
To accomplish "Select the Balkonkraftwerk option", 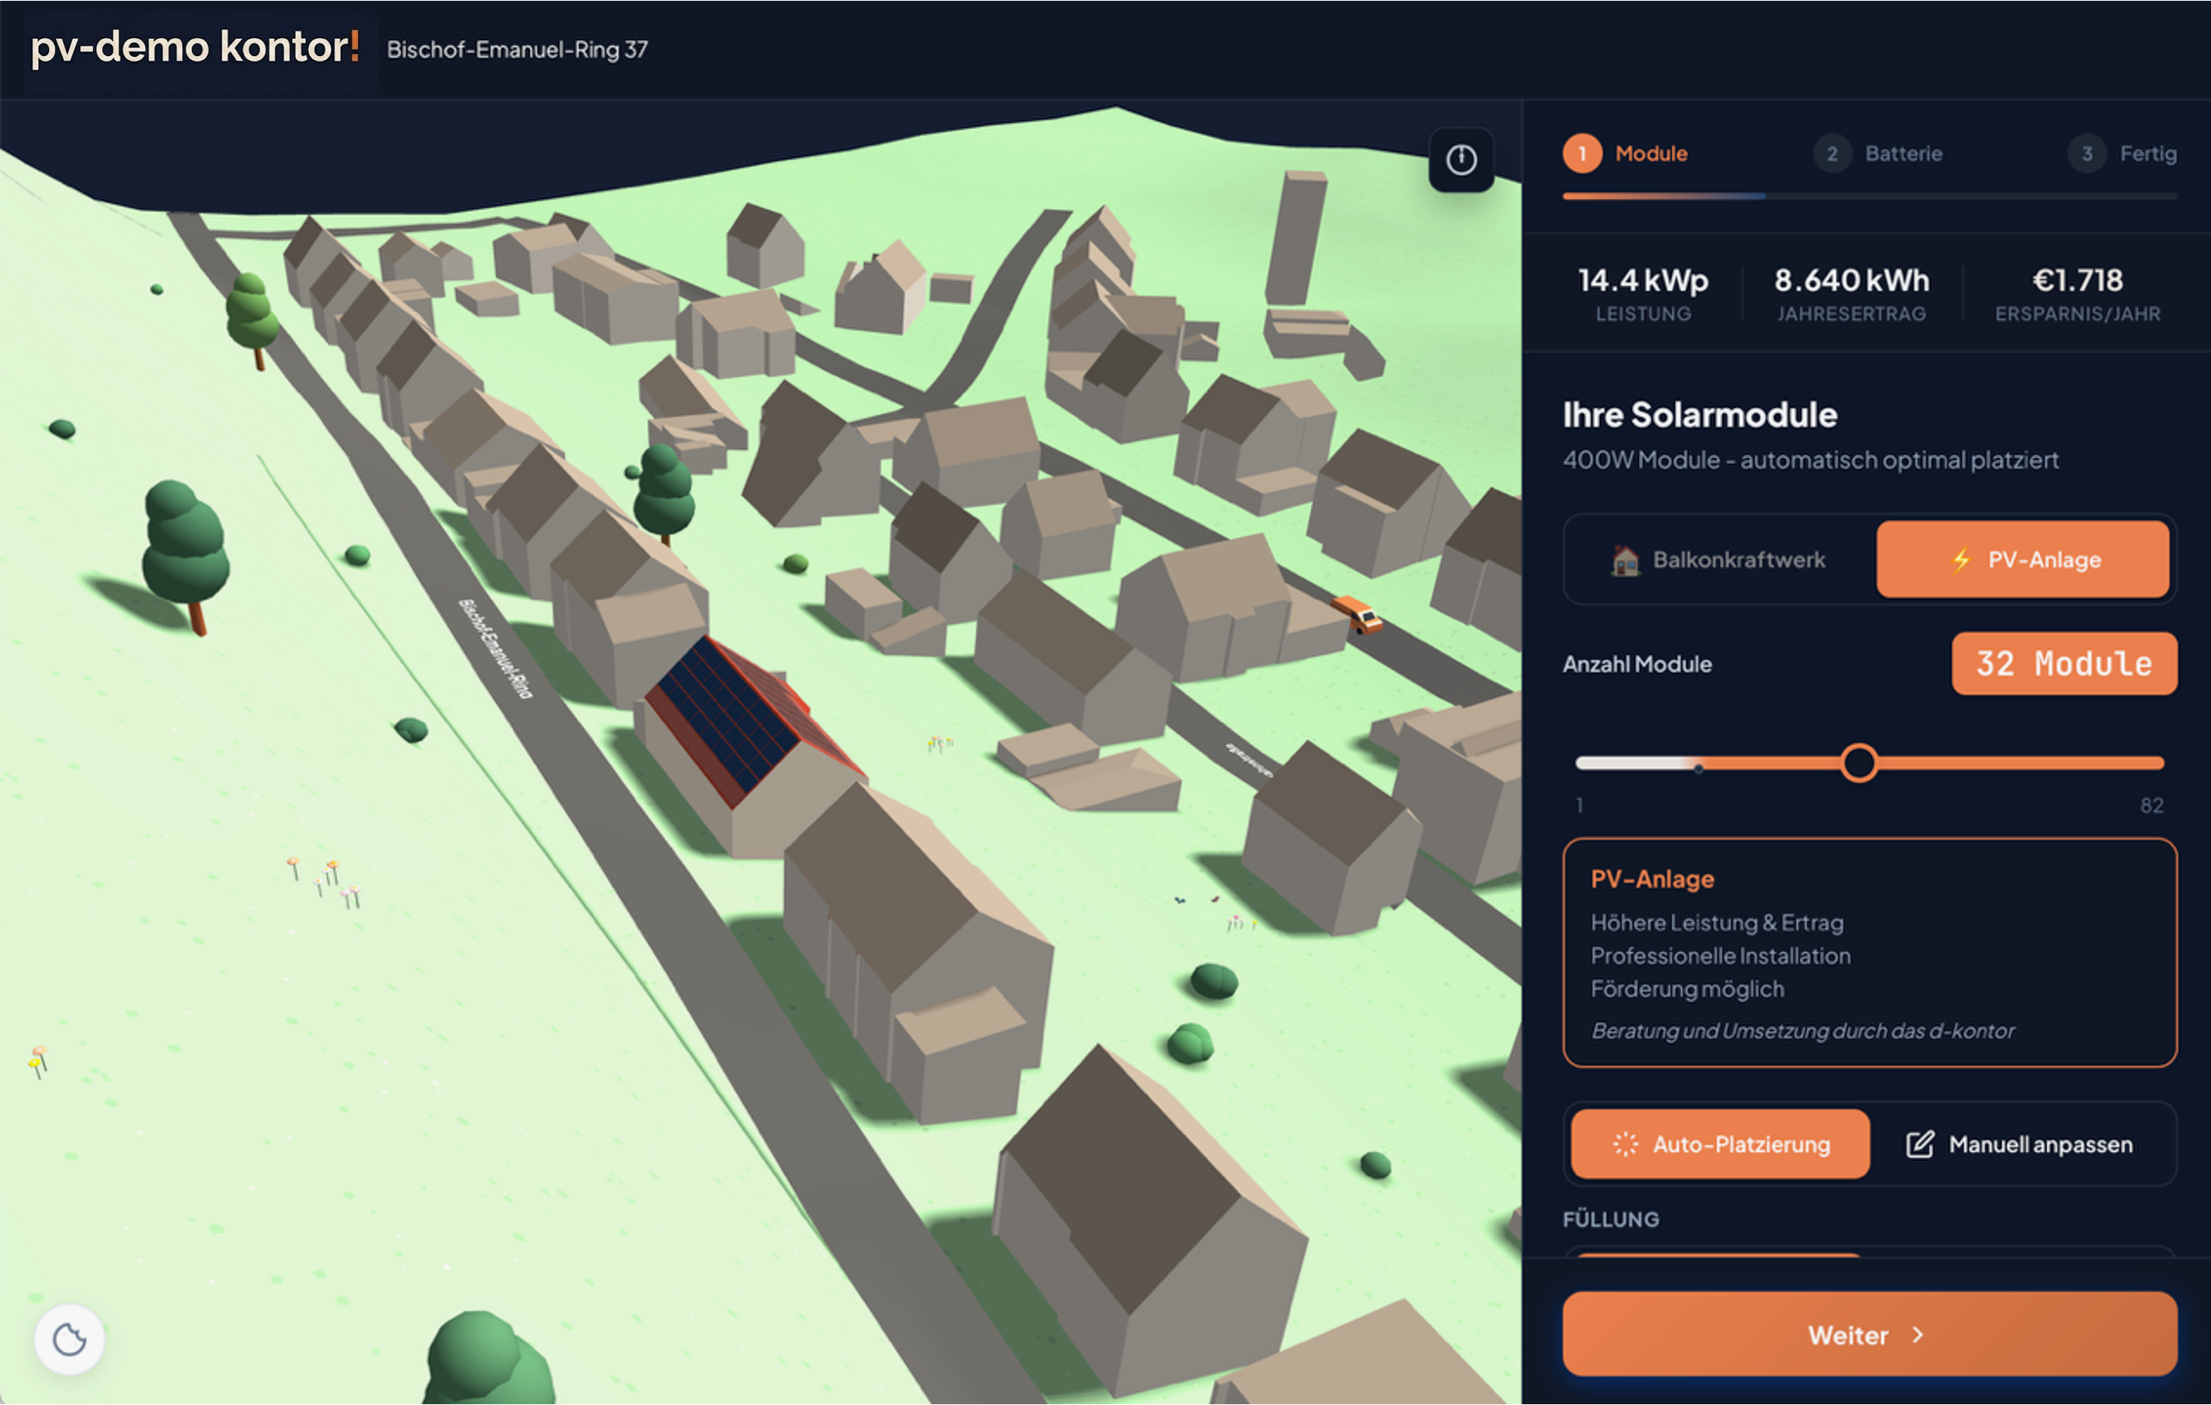I will click(1719, 560).
